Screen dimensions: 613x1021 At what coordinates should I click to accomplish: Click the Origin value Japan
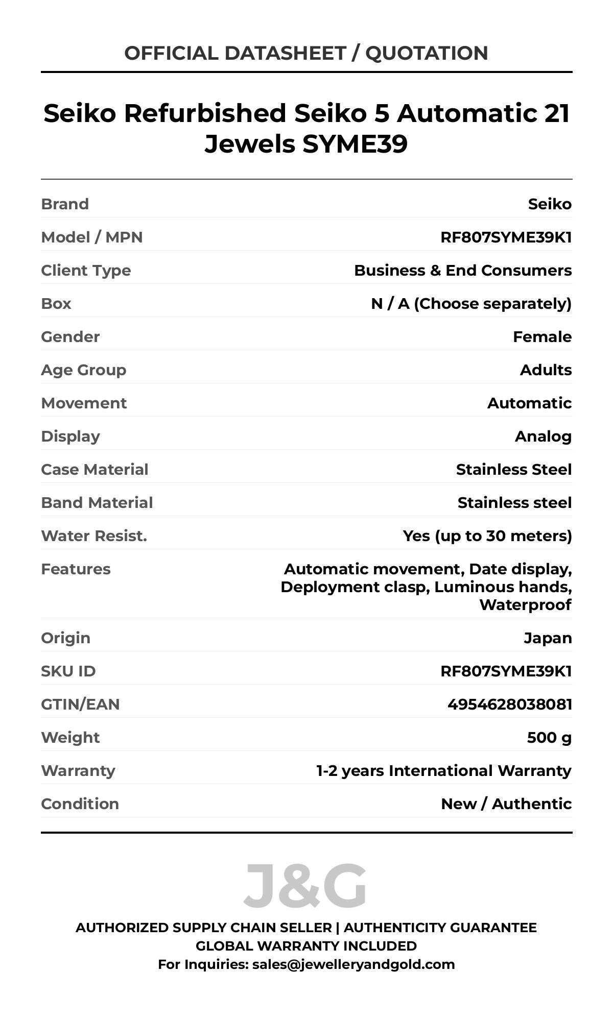(548, 638)
